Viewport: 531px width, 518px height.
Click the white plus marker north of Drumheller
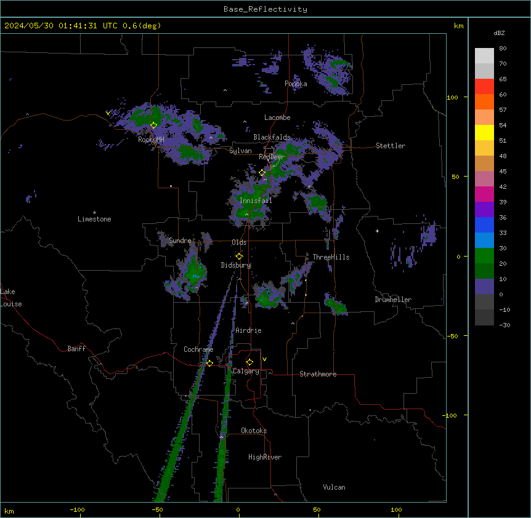click(x=377, y=231)
